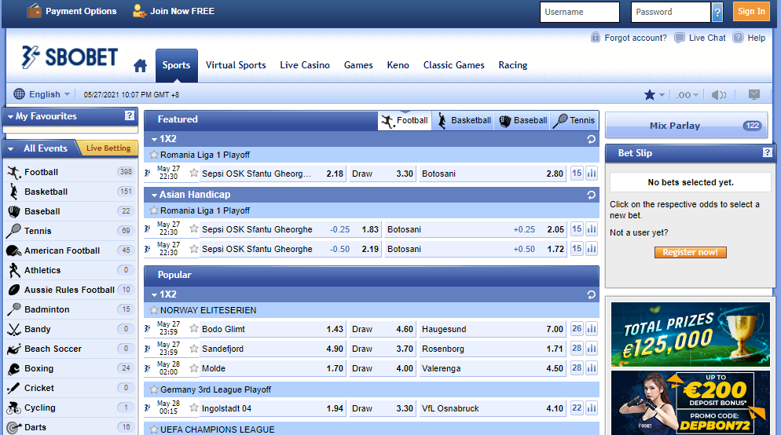Favourite UEFA CHAMPIONS LEAGUE star
Image resolution: width=781 pixels, height=435 pixels.
[154, 429]
